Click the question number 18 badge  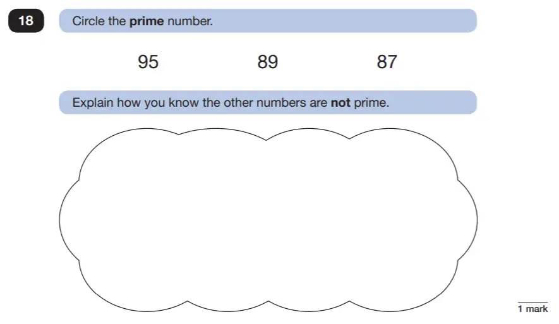(x=26, y=21)
